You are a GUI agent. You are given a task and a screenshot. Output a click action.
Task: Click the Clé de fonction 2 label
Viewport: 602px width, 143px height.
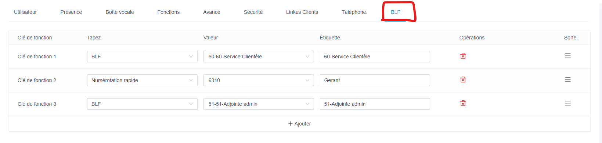click(x=37, y=80)
